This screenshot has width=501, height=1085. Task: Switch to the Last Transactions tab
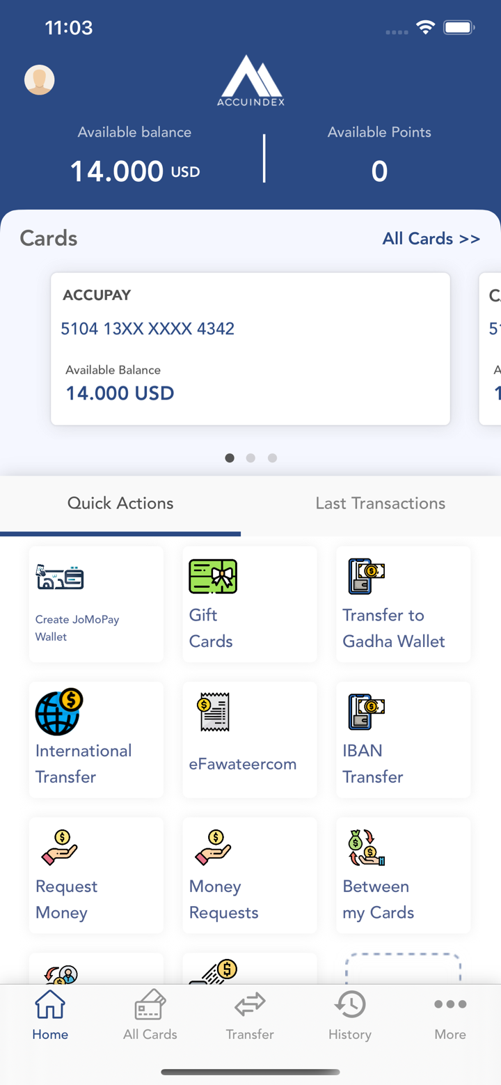coord(380,504)
